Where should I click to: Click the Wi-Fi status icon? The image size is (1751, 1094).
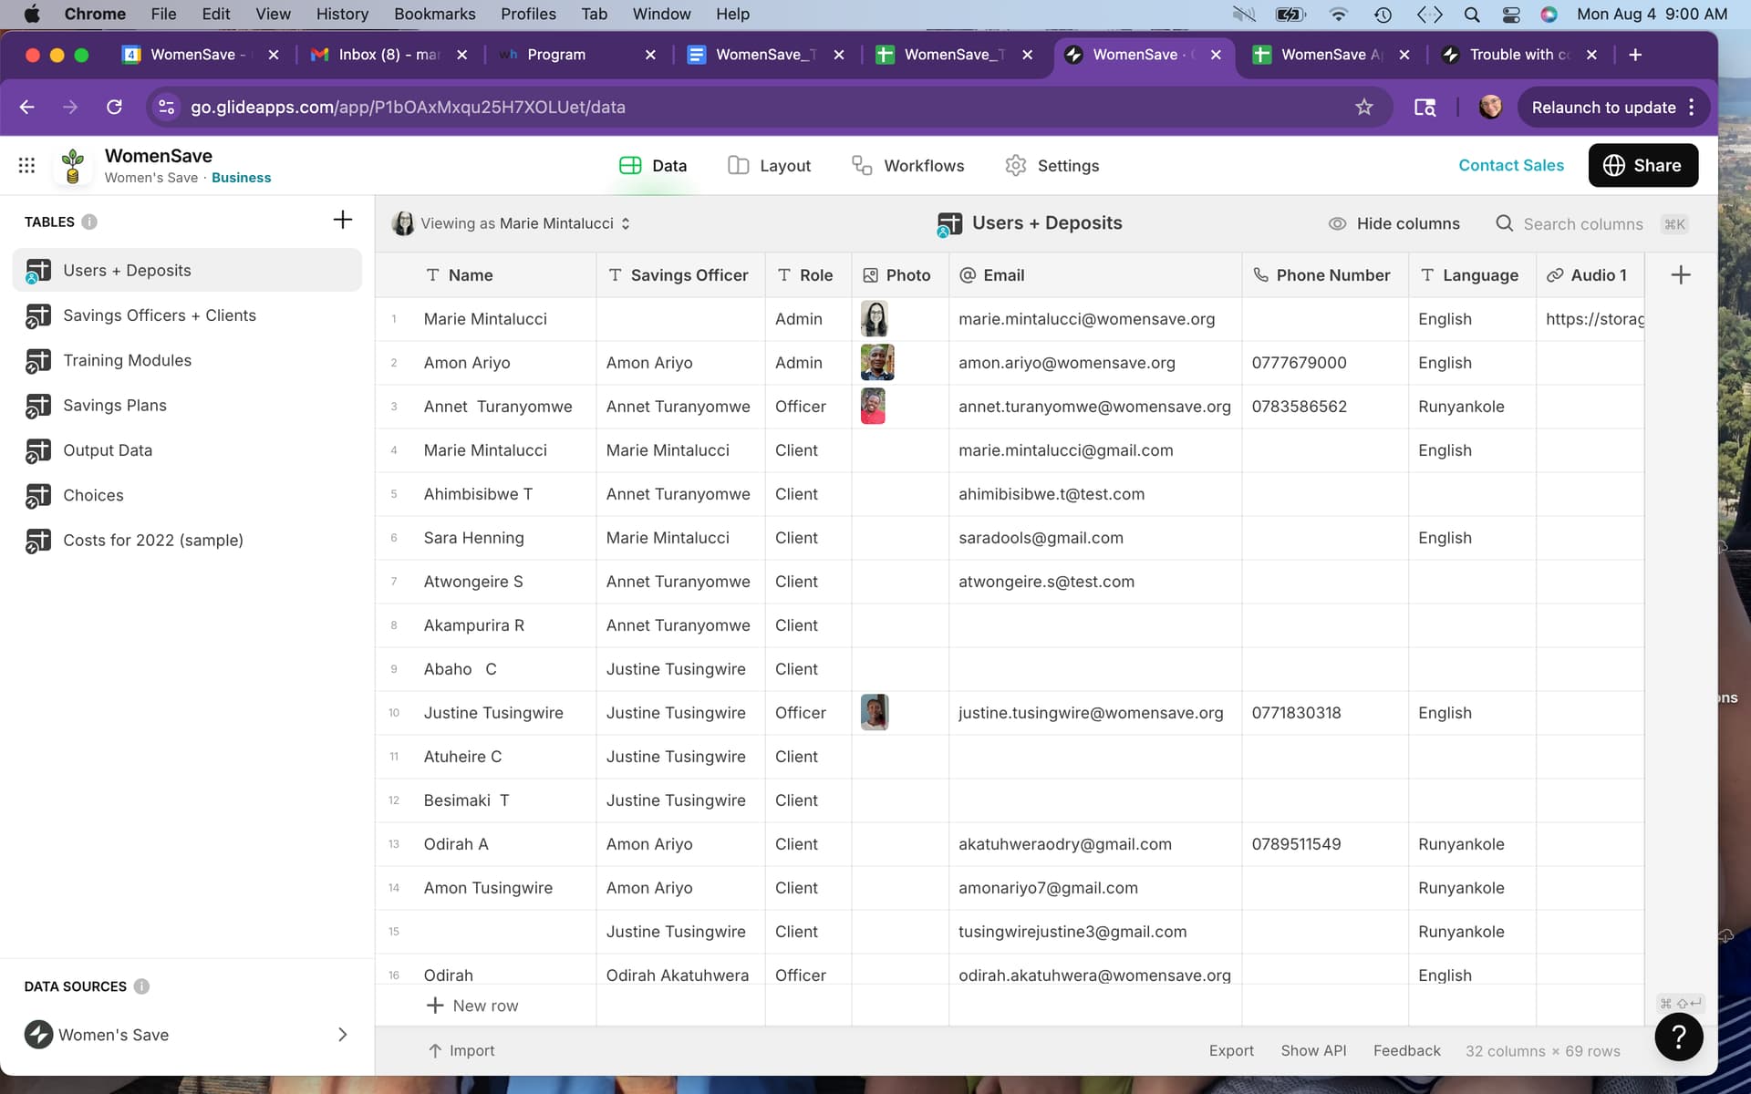pos(1339,14)
